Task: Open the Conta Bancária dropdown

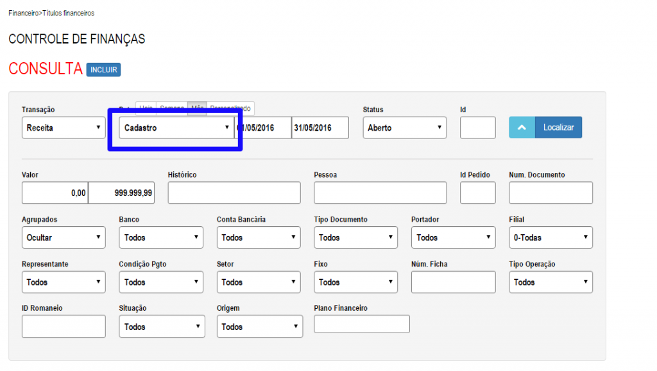Action: click(x=259, y=237)
